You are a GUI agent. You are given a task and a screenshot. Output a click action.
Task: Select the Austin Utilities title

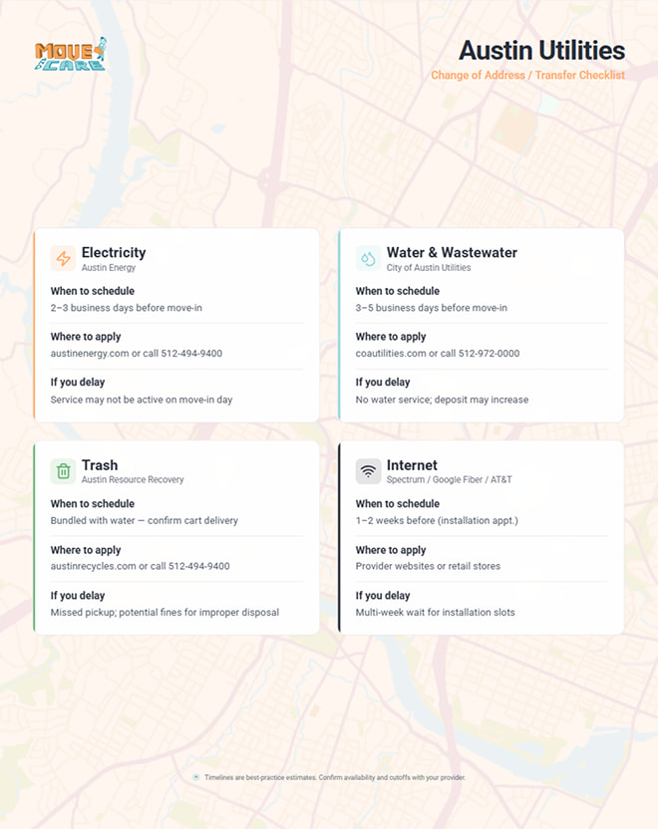click(x=541, y=51)
